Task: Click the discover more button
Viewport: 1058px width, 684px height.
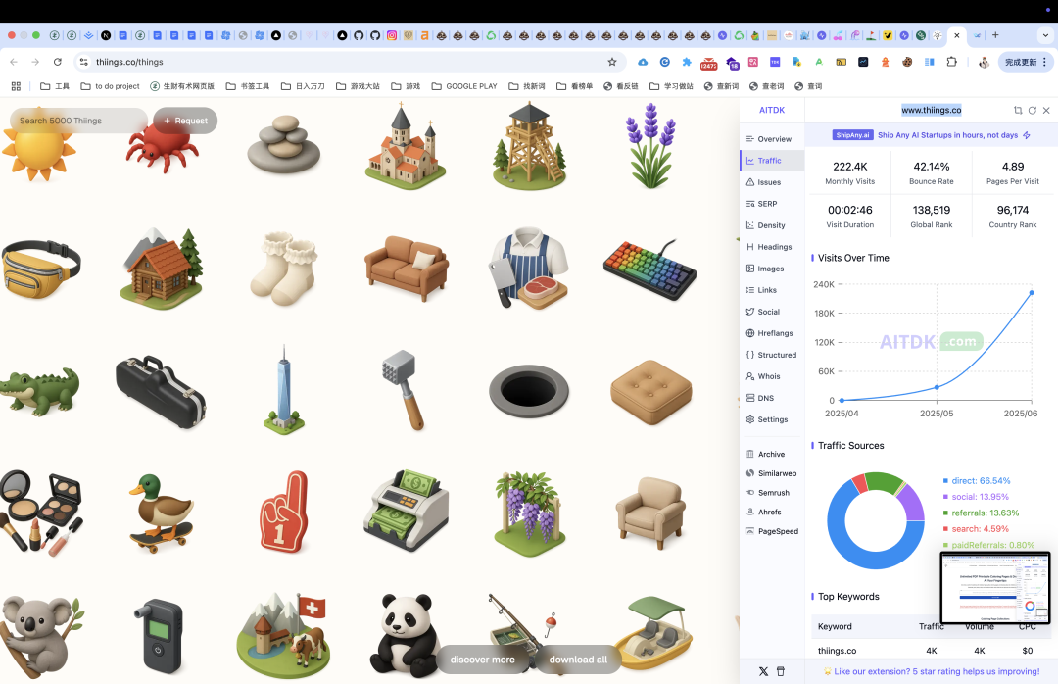Action: pos(482,660)
